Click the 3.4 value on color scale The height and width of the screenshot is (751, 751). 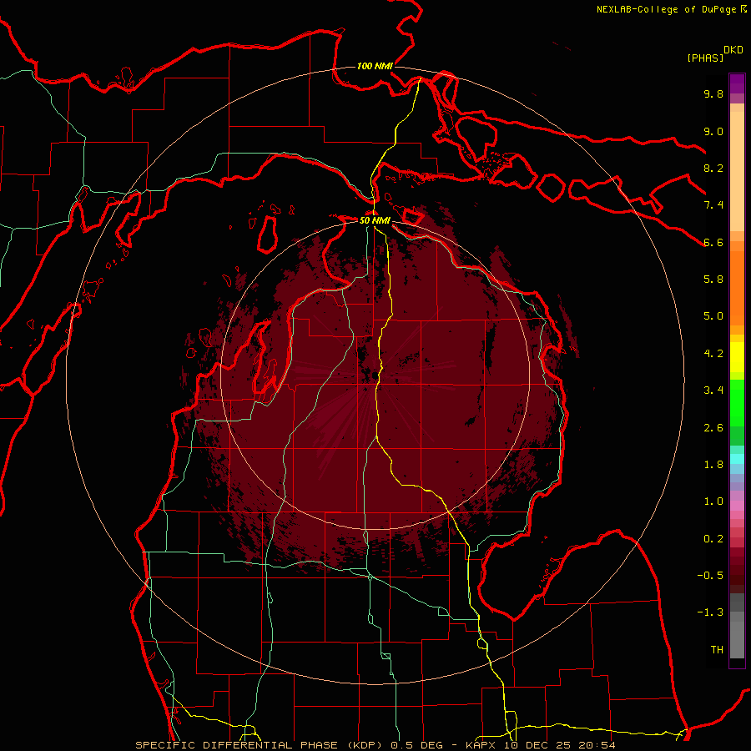tap(713, 391)
